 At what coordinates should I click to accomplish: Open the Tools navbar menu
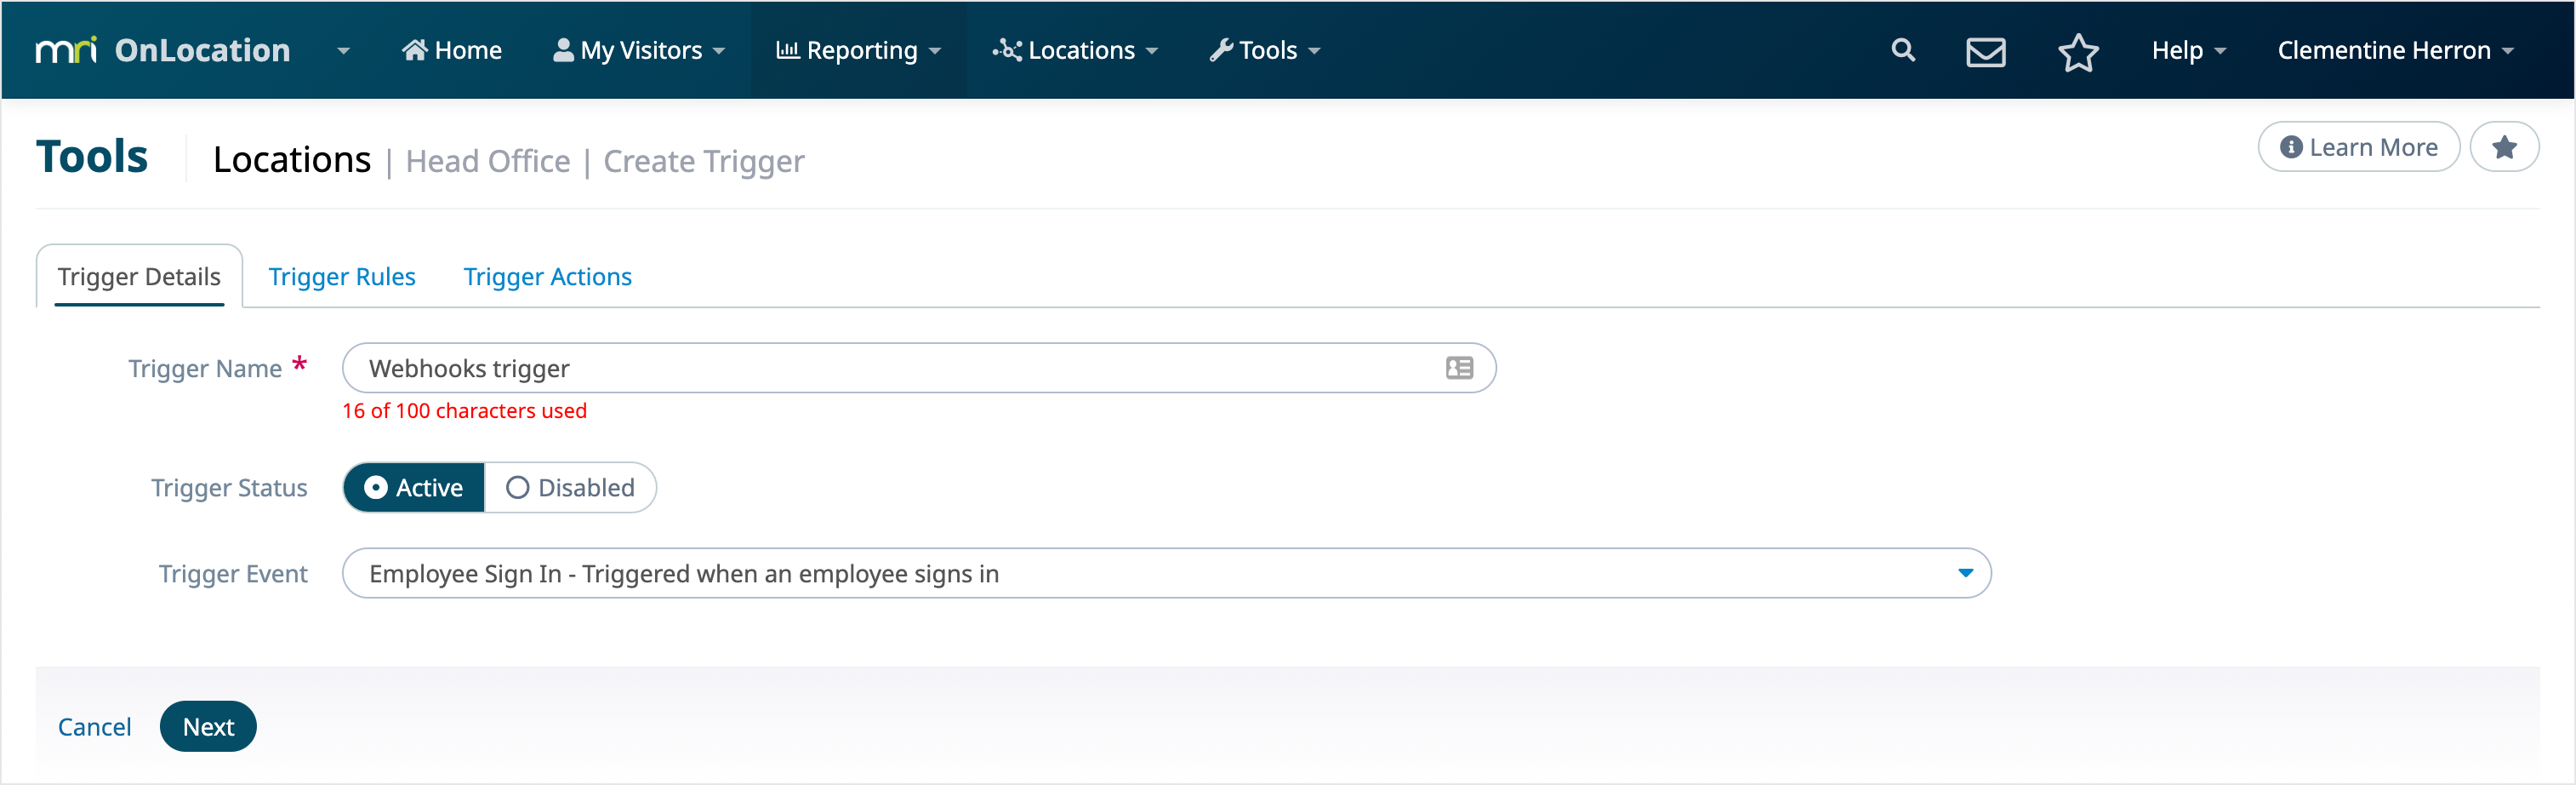pyautogui.click(x=1265, y=50)
